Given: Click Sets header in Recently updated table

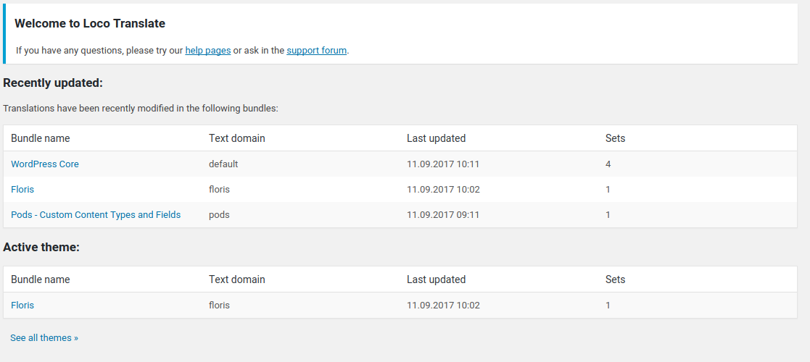Looking at the screenshot, I should pos(615,138).
